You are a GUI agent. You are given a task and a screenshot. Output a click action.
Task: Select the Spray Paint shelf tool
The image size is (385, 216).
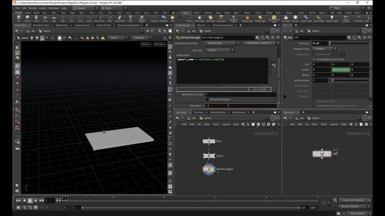120,18
